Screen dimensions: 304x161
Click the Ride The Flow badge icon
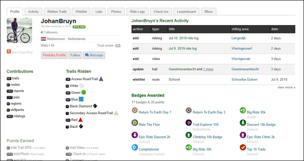point(135,123)
